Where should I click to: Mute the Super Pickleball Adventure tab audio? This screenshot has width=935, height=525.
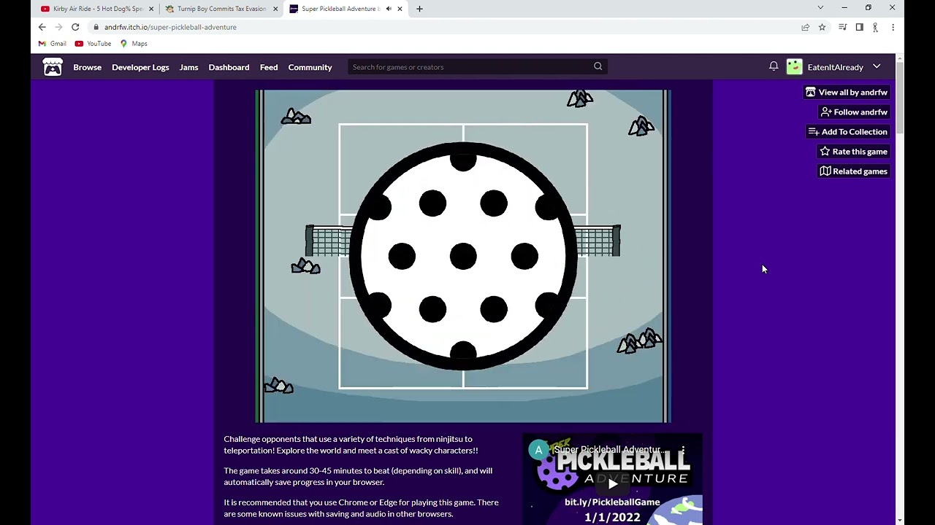pyautogui.click(x=389, y=9)
